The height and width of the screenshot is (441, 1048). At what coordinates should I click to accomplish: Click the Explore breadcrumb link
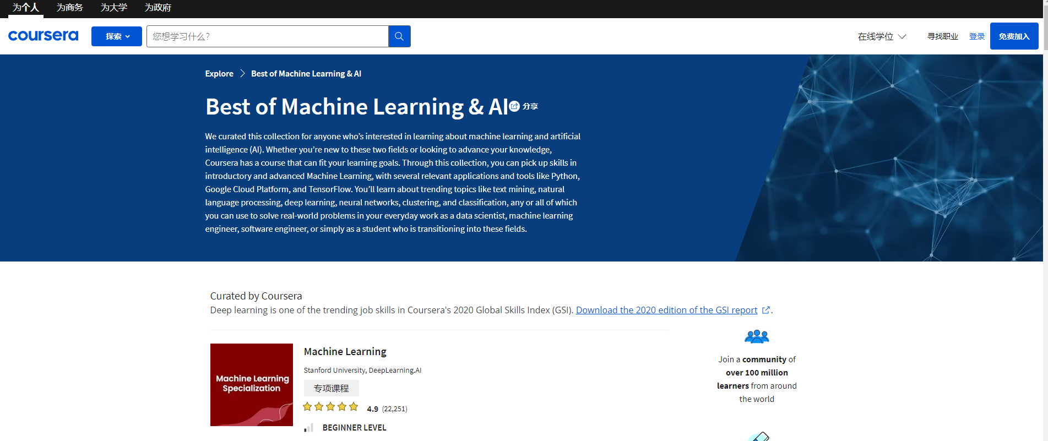pyautogui.click(x=219, y=73)
